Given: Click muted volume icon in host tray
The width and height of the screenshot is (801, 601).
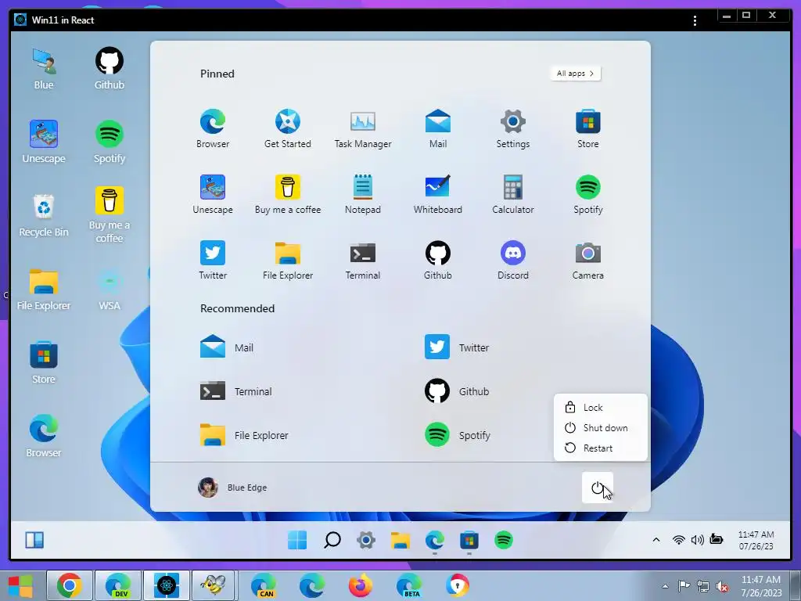Looking at the screenshot, I should point(722,587).
